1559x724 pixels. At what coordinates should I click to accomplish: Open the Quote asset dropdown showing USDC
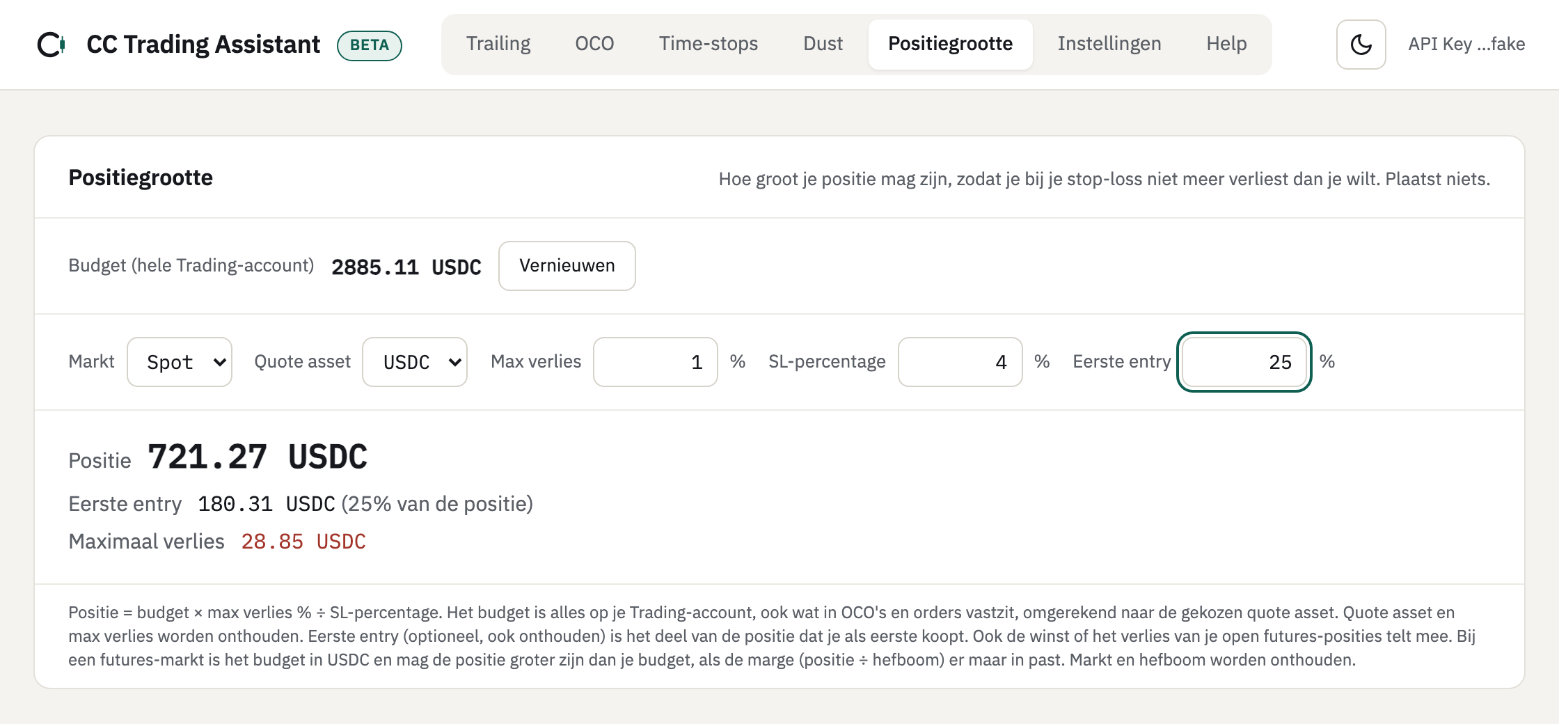tap(415, 362)
